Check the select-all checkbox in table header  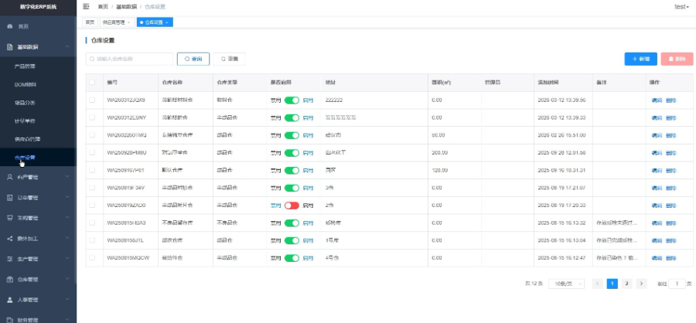pos(92,83)
